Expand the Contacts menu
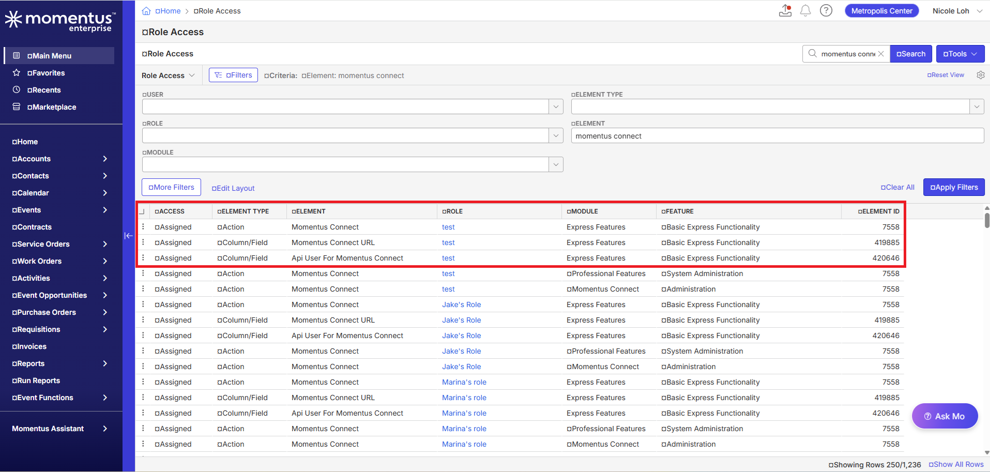 coord(105,176)
